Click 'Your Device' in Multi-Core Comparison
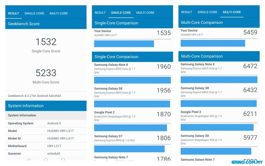Image resolution: width=265 pixels, height=166 pixels. [189, 30]
